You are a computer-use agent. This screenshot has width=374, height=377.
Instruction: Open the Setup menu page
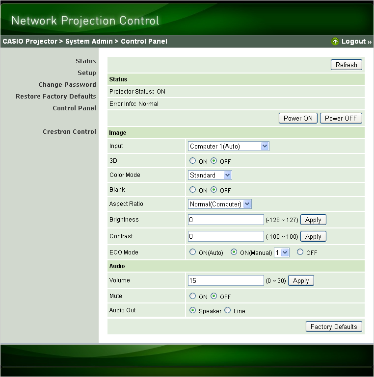pyautogui.click(x=87, y=73)
